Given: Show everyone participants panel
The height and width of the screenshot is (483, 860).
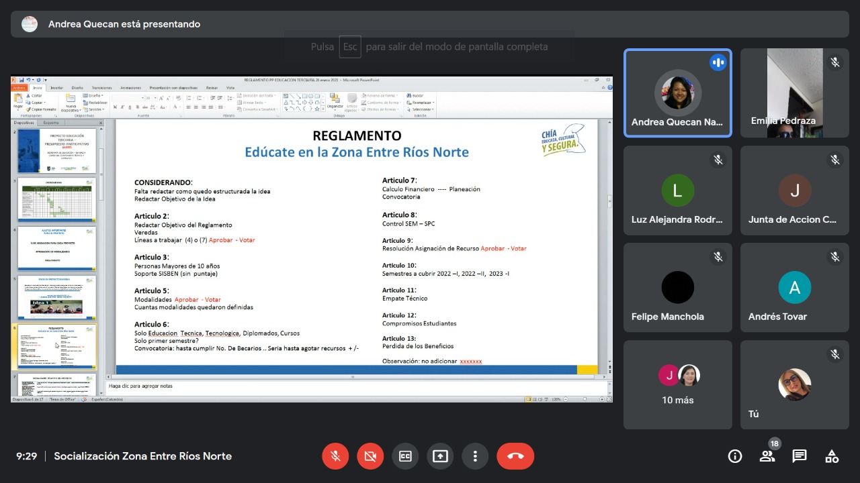Looking at the screenshot, I should [767, 456].
